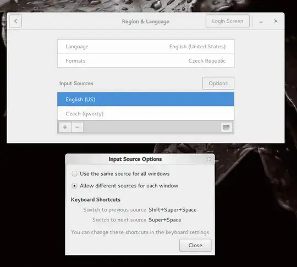Close the Region & Language window
This screenshot has height=267, width=297.
pyautogui.click(x=276, y=21)
